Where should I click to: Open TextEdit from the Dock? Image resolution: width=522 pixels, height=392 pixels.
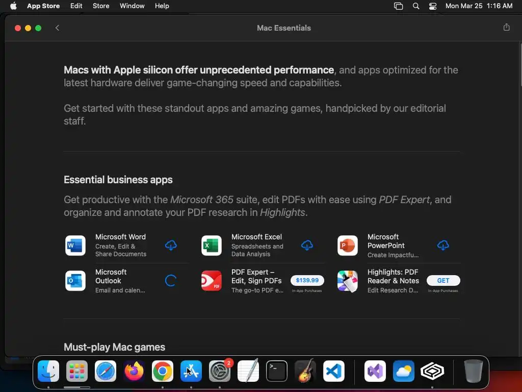[x=248, y=371]
